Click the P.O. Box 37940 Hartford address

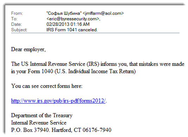coord(61,130)
